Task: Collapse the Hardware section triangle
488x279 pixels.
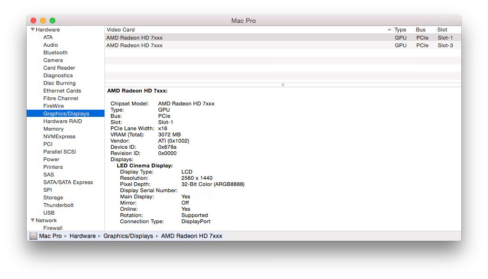Action: 32,30
